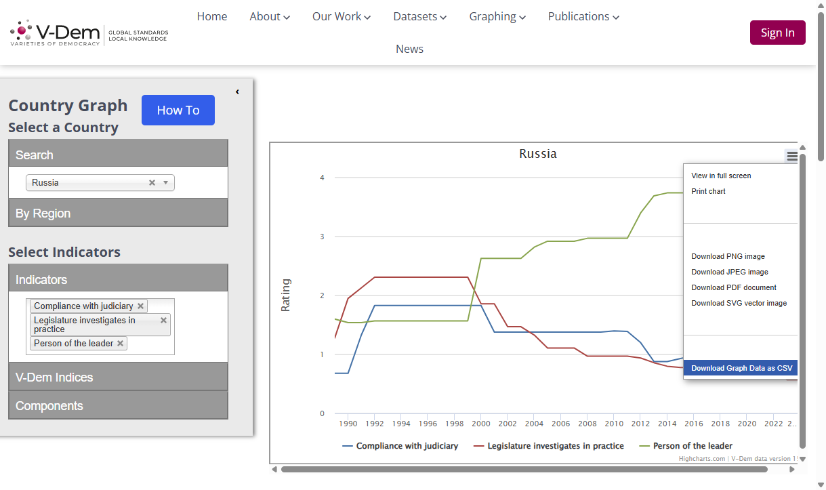Click the chart's horizontal scrollbar thumb
The width and height of the screenshot is (826, 490).
[x=524, y=469]
